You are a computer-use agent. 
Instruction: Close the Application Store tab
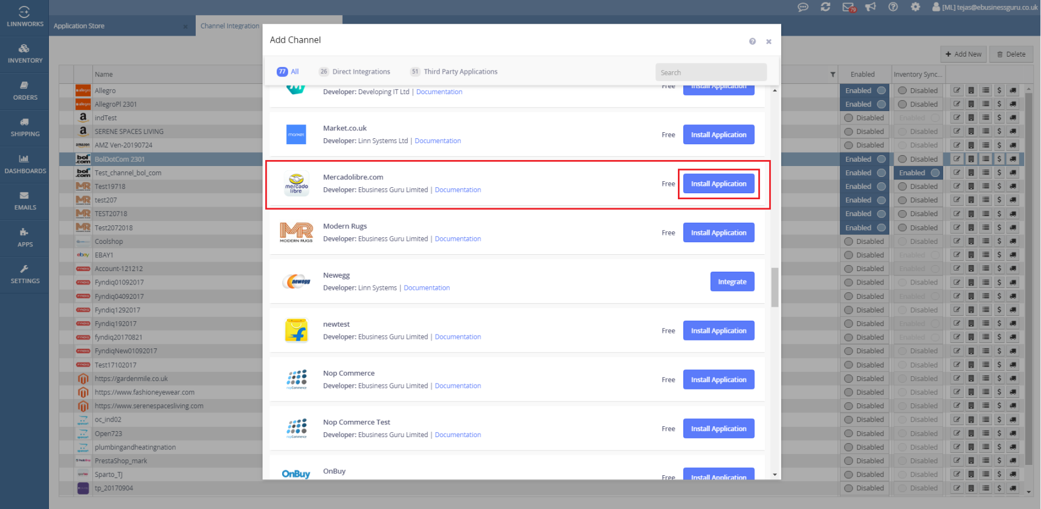click(x=185, y=26)
